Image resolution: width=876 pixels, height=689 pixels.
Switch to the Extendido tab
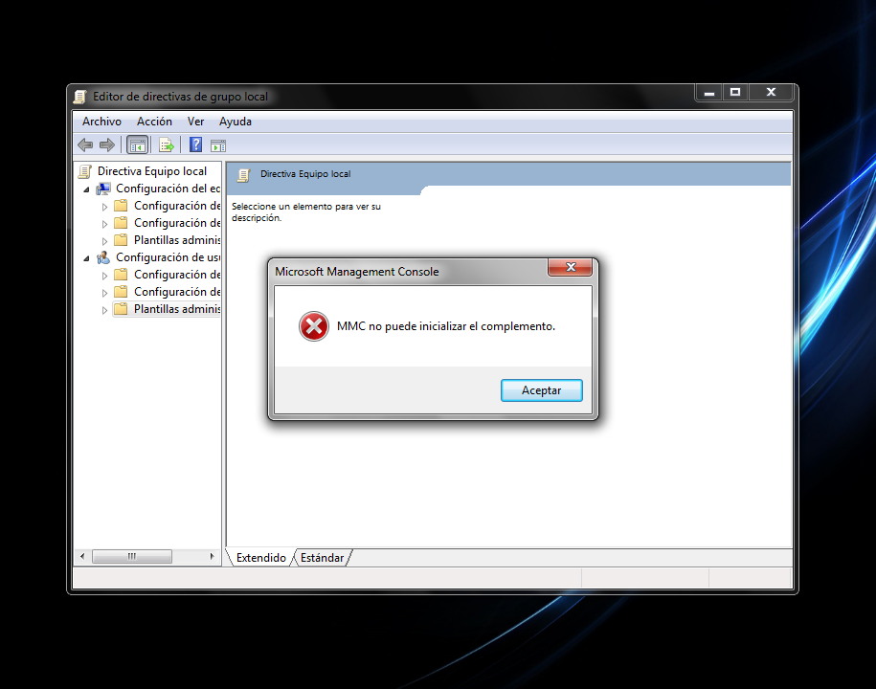261,558
